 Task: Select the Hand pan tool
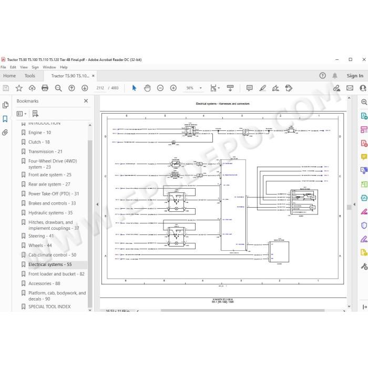coord(147,88)
